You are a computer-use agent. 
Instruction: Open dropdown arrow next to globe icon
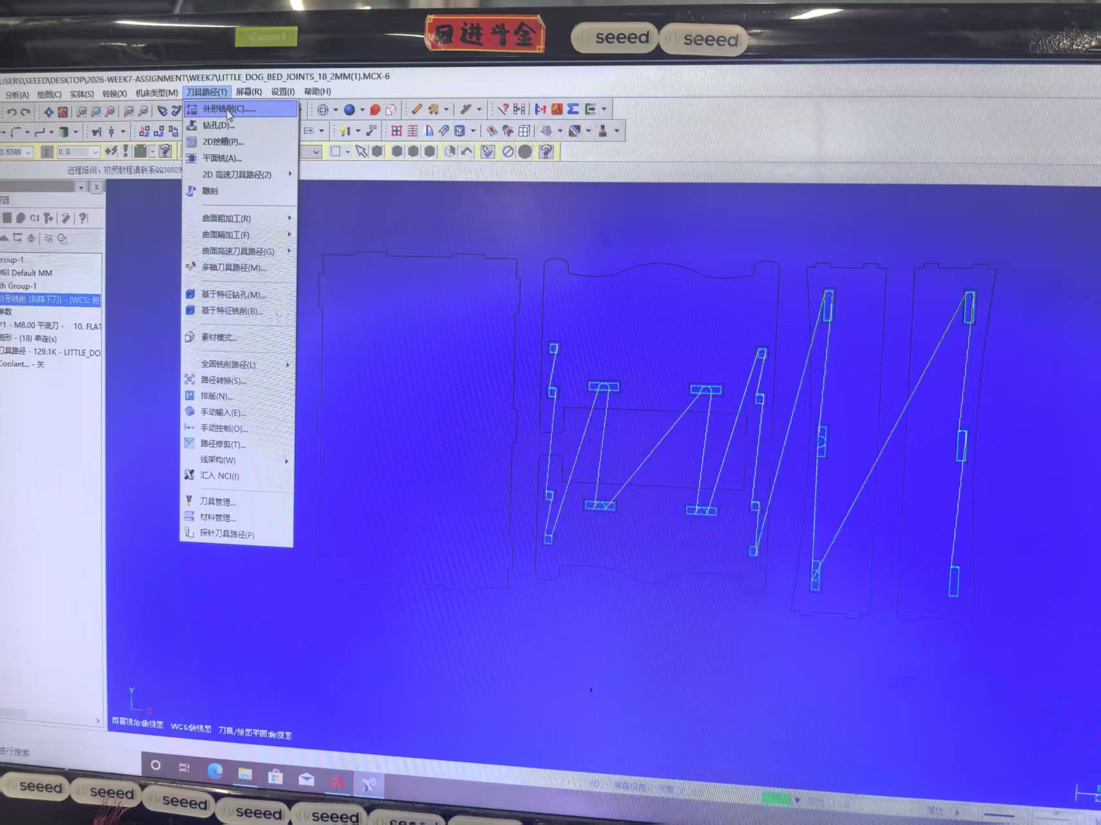coord(336,110)
